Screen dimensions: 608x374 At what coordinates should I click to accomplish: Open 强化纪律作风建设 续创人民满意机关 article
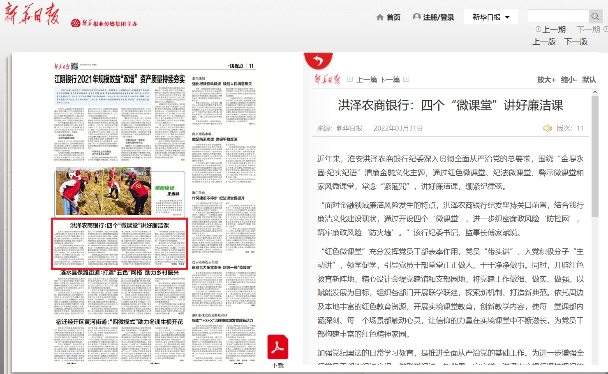(222, 84)
